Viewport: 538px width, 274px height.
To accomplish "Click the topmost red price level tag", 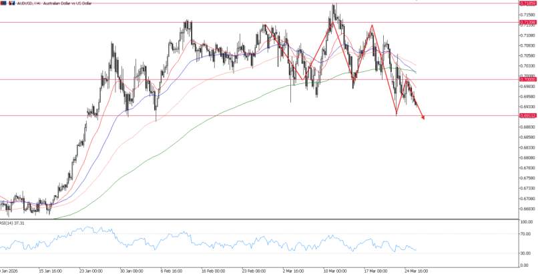I will click(529, 3).
